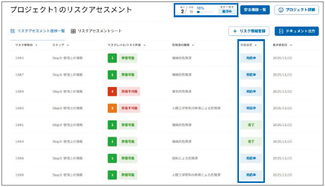Click date 2025/11/10 in row 1685
Image resolution: width=325 pixels, height=187 pixels.
coord(282,58)
